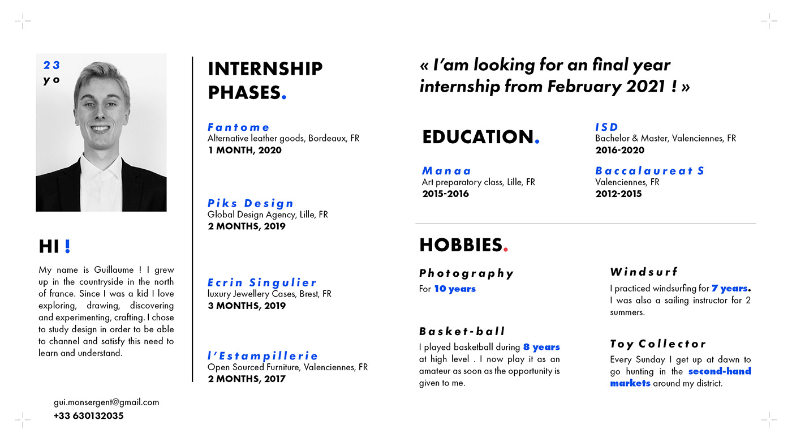
Task: Click the blue "8 years" basketball text
Action: point(541,348)
